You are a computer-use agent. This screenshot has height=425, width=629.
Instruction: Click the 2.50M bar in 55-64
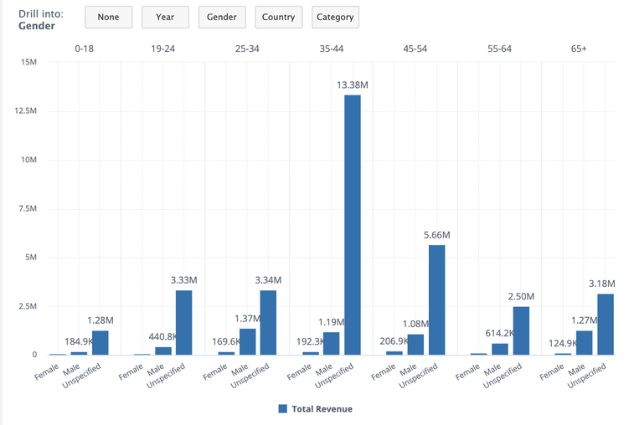[x=521, y=330]
